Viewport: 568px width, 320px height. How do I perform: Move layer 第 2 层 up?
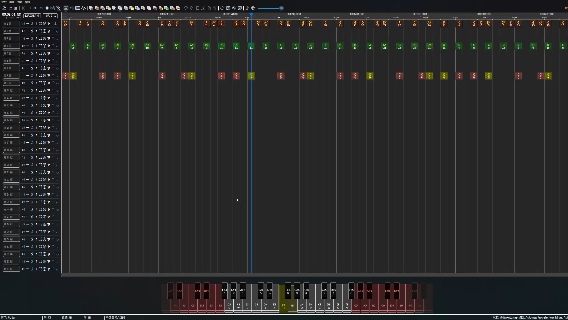pos(53,31)
